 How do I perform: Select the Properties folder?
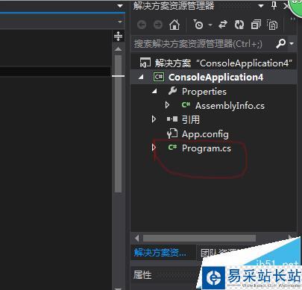[204, 92]
